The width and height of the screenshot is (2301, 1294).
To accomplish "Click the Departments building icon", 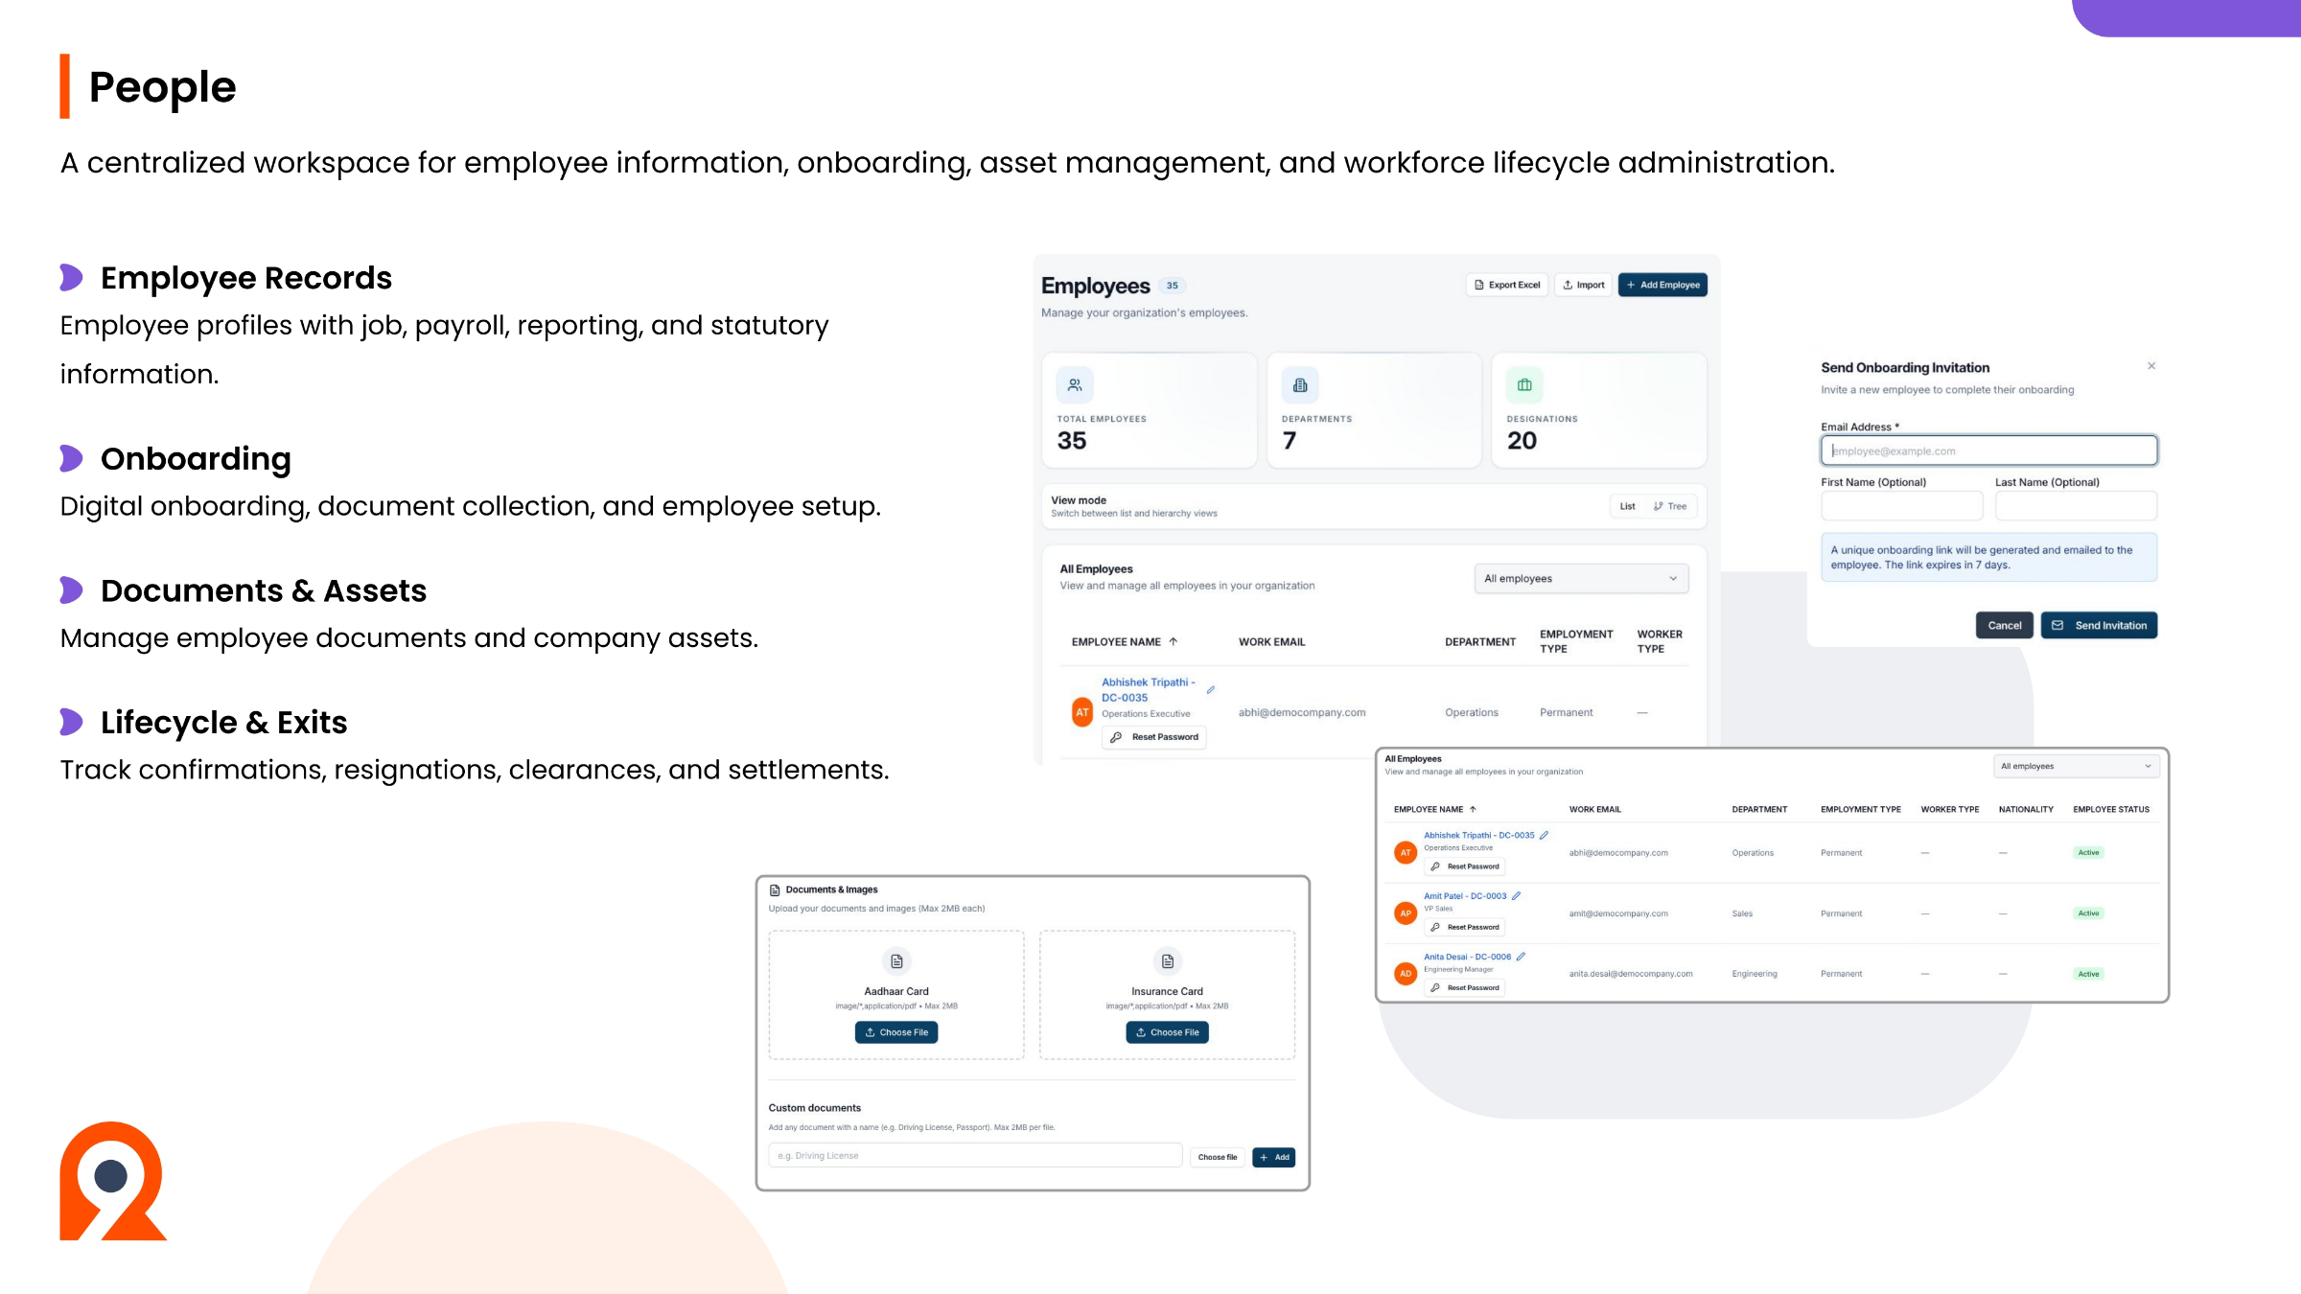I will point(1300,384).
